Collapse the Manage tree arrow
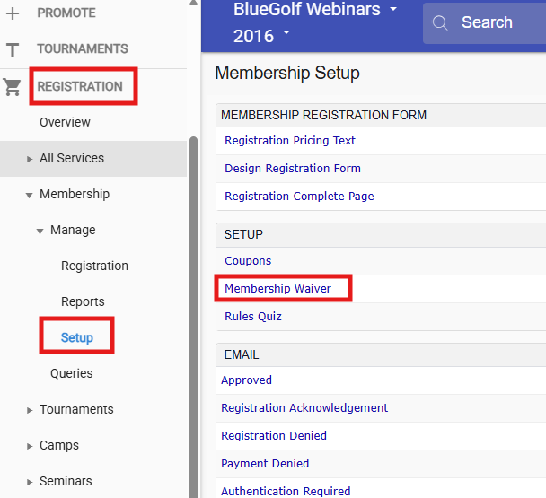The height and width of the screenshot is (498, 546). (x=40, y=232)
